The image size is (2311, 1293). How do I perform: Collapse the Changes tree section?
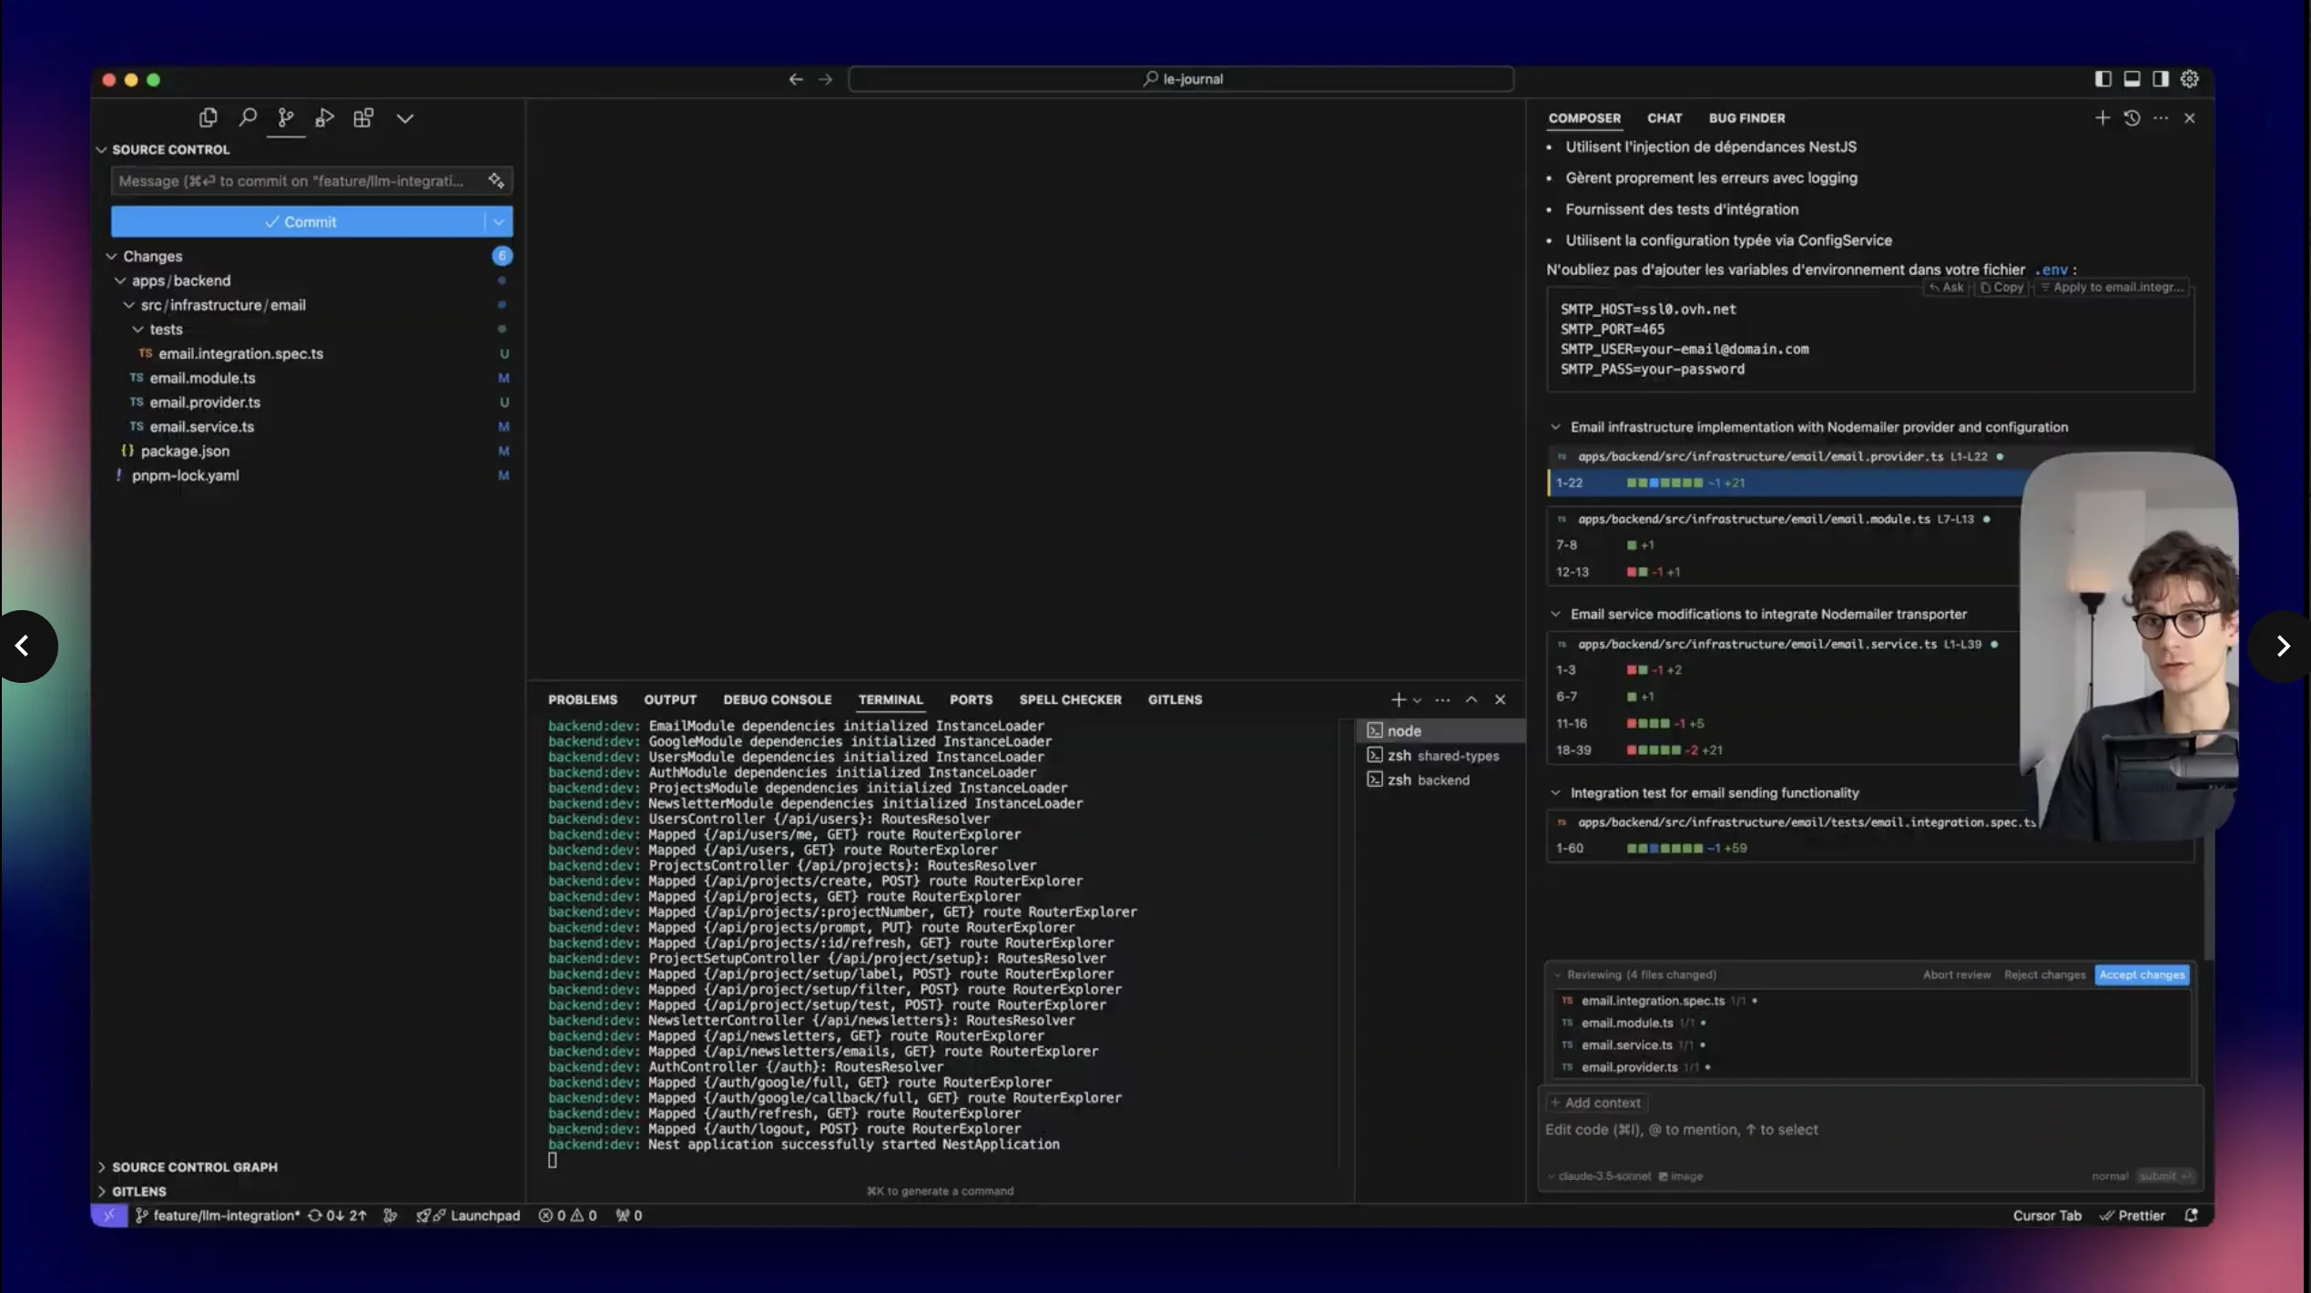pyautogui.click(x=112, y=256)
